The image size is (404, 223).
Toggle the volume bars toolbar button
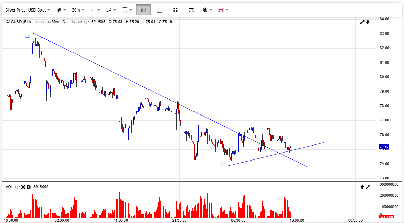tap(143, 10)
